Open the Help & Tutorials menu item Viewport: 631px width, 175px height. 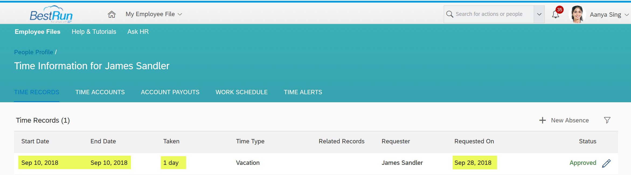click(94, 32)
